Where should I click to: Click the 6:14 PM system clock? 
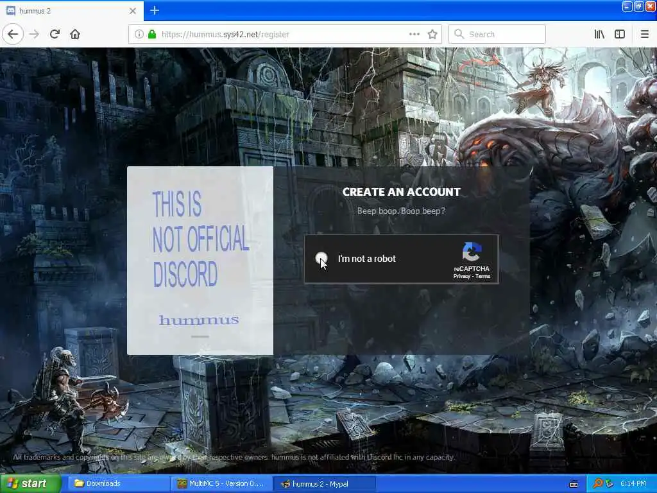(x=633, y=484)
